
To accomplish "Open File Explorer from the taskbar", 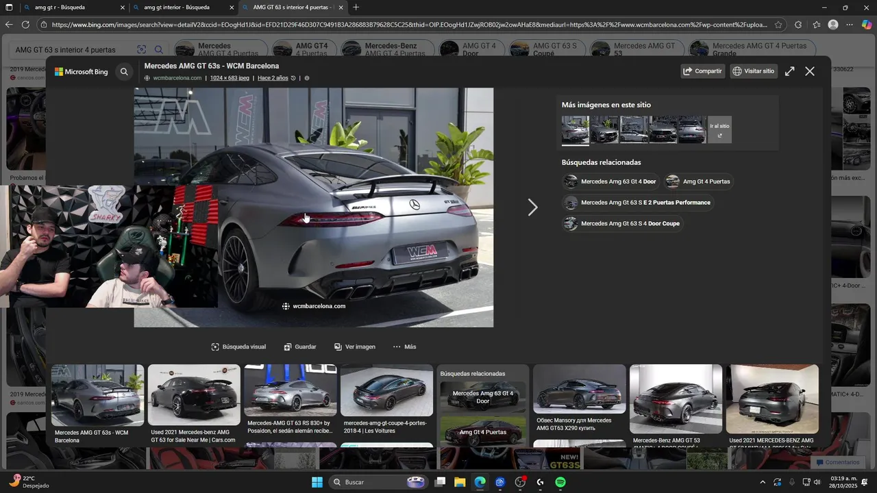I will coord(460,482).
